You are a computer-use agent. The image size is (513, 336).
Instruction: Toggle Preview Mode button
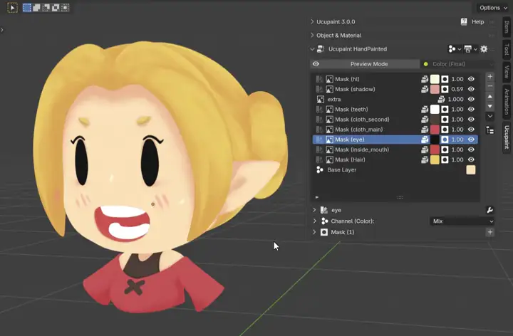(x=365, y=64)
